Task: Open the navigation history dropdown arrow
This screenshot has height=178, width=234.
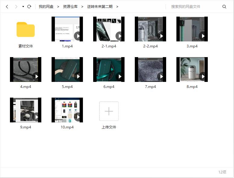Action: pyautogui.click(x=23, y=7)
